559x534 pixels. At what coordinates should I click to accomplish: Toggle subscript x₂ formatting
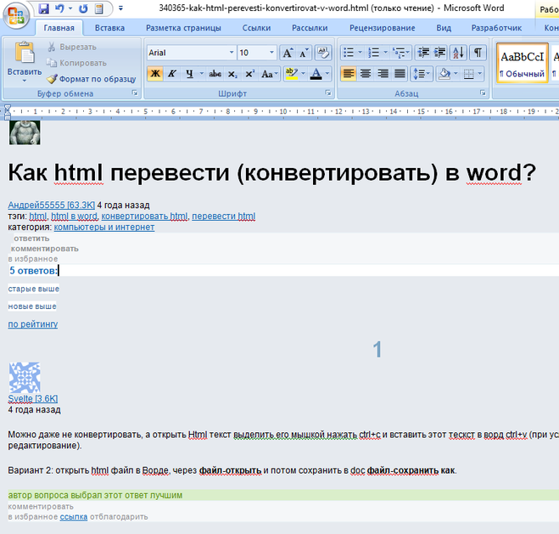(232, 74)
